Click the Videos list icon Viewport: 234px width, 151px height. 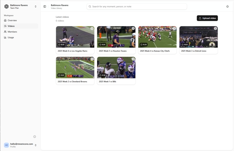(5, 26)
